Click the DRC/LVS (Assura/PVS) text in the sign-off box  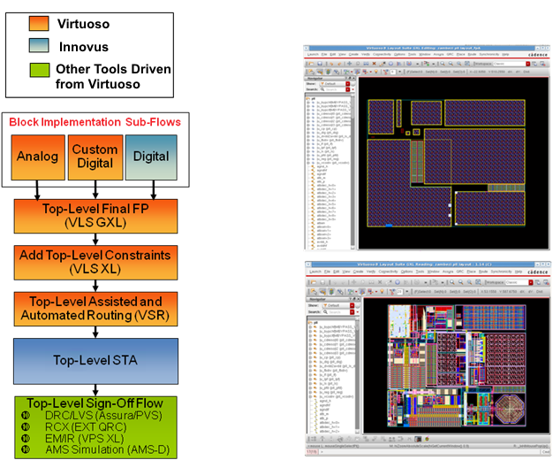(x=103, y=415)
